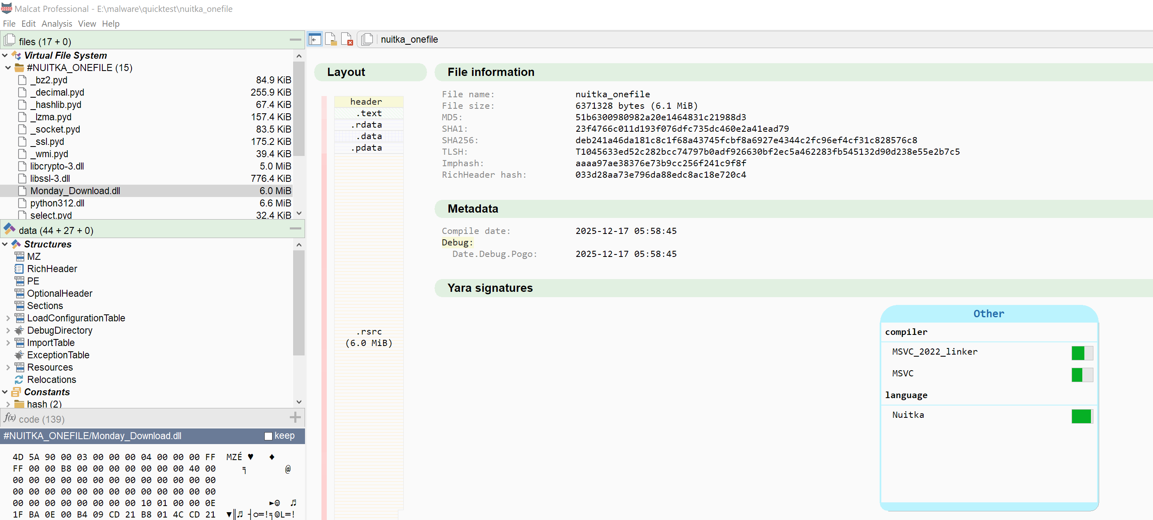Collapse the #NUITKA_ONEFILE folder
The height and width of the screenshot is (520, 1153).
[8, 67]
